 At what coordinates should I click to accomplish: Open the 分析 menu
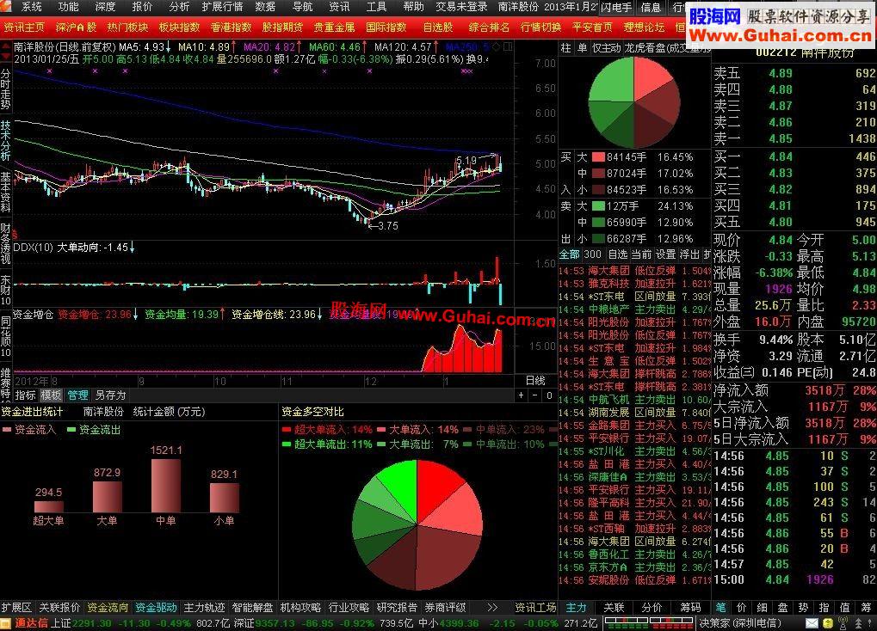click(x=179, y=7)
